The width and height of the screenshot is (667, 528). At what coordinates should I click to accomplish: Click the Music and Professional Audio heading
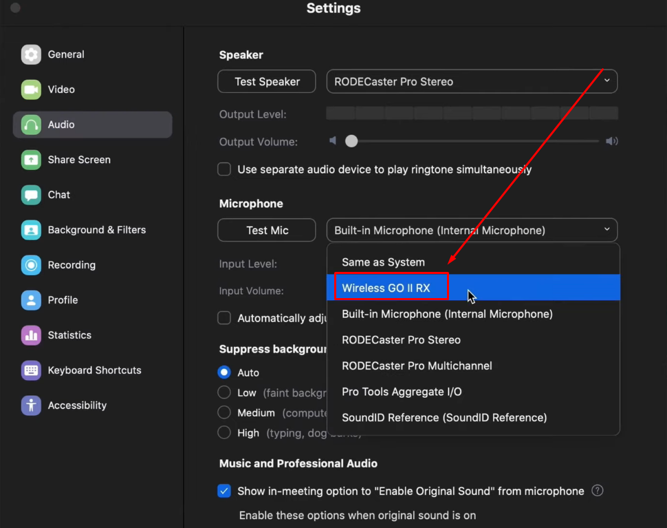(298, 463)
